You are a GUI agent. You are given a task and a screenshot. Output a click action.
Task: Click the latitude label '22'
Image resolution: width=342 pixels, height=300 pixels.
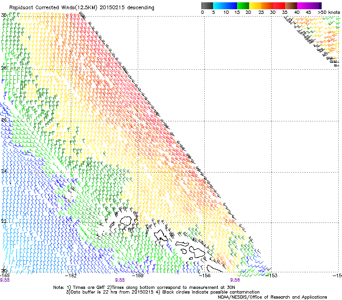click(x=4, y=222)
